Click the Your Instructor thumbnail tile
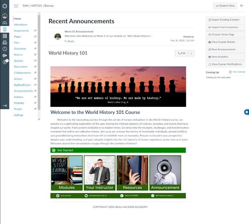 tap(100, 173)
